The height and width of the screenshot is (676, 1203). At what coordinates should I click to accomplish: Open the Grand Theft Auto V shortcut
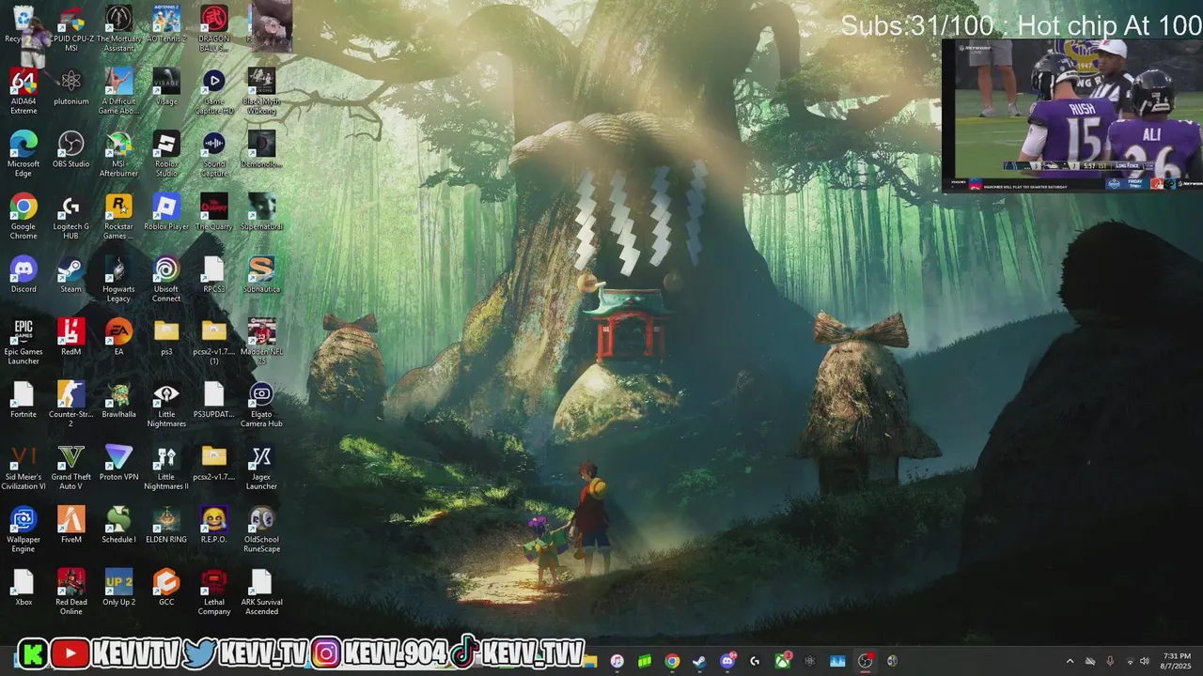point(70,469)
